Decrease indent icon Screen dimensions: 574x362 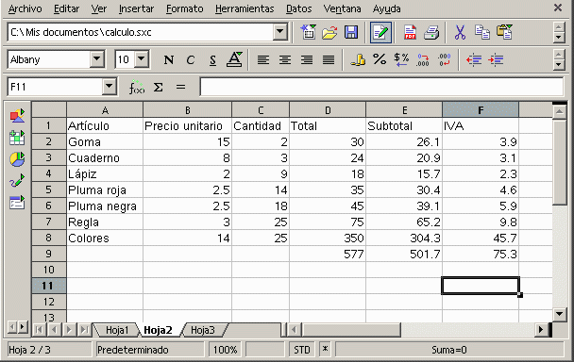474,59
